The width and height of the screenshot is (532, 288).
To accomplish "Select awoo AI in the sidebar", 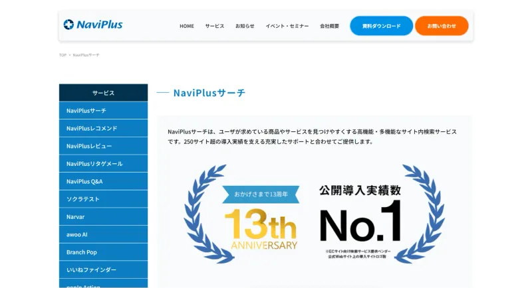I will click(x=104, y=234).
